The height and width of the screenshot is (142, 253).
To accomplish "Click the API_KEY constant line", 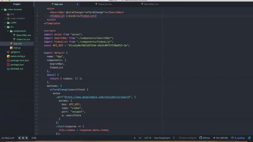I will point(87,46).
